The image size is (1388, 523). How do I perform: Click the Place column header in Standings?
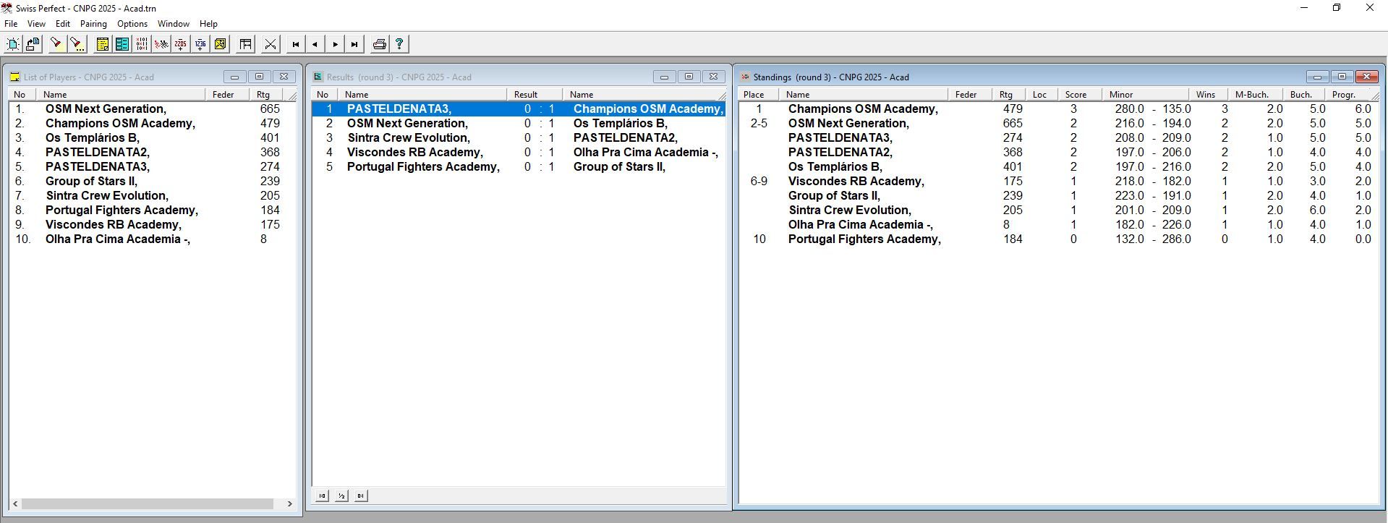pyautogui.click(x=758, y=95)
